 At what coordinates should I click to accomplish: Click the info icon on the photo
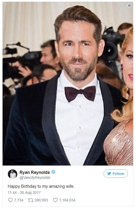click(x=129, y=6)
